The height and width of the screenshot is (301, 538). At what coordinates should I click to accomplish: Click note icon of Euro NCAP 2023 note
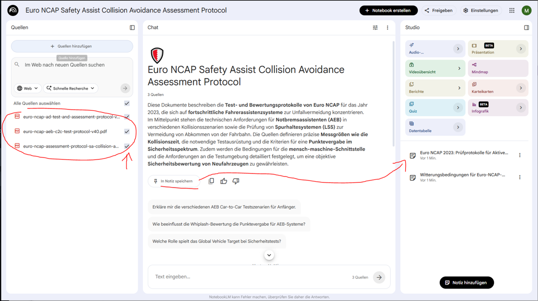(412, 155)
